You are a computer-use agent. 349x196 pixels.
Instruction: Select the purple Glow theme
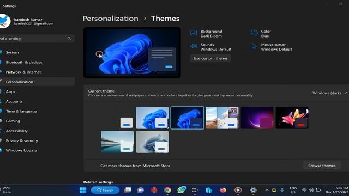[257, 118]
